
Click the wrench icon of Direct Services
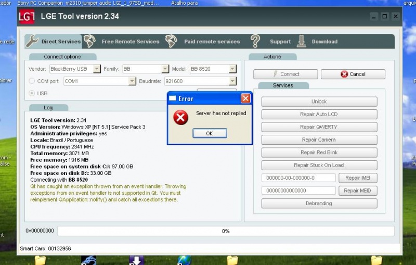pyautogui.click(x=32, y=42)
